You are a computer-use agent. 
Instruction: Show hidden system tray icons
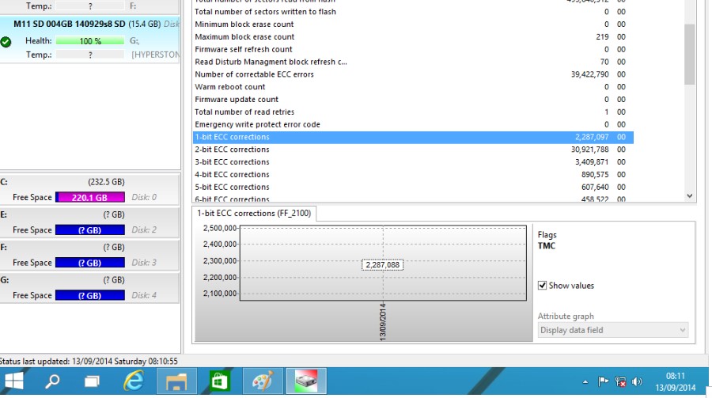click(585, 382)
